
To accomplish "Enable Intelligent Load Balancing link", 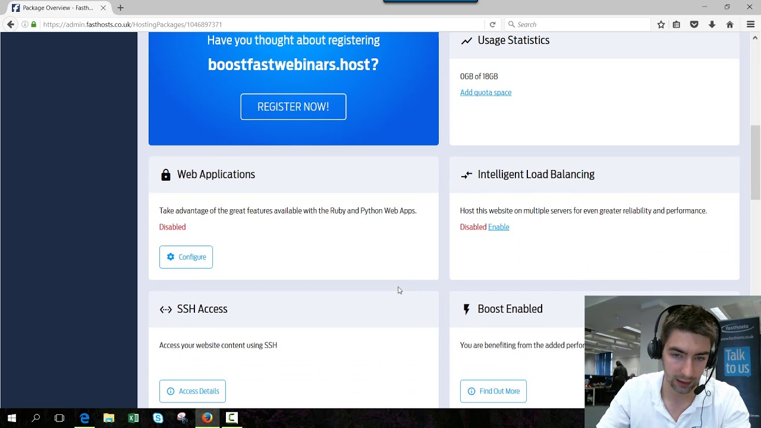I will [499, 227].
